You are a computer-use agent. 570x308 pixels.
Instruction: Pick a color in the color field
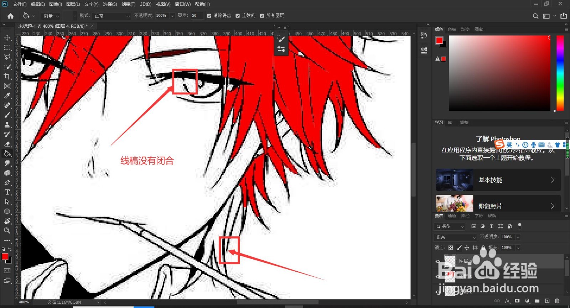pos(499,73)
